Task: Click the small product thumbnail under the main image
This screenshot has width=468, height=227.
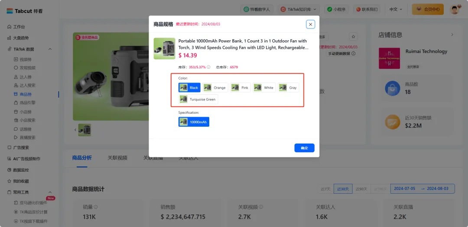Action: click(84, 130)
